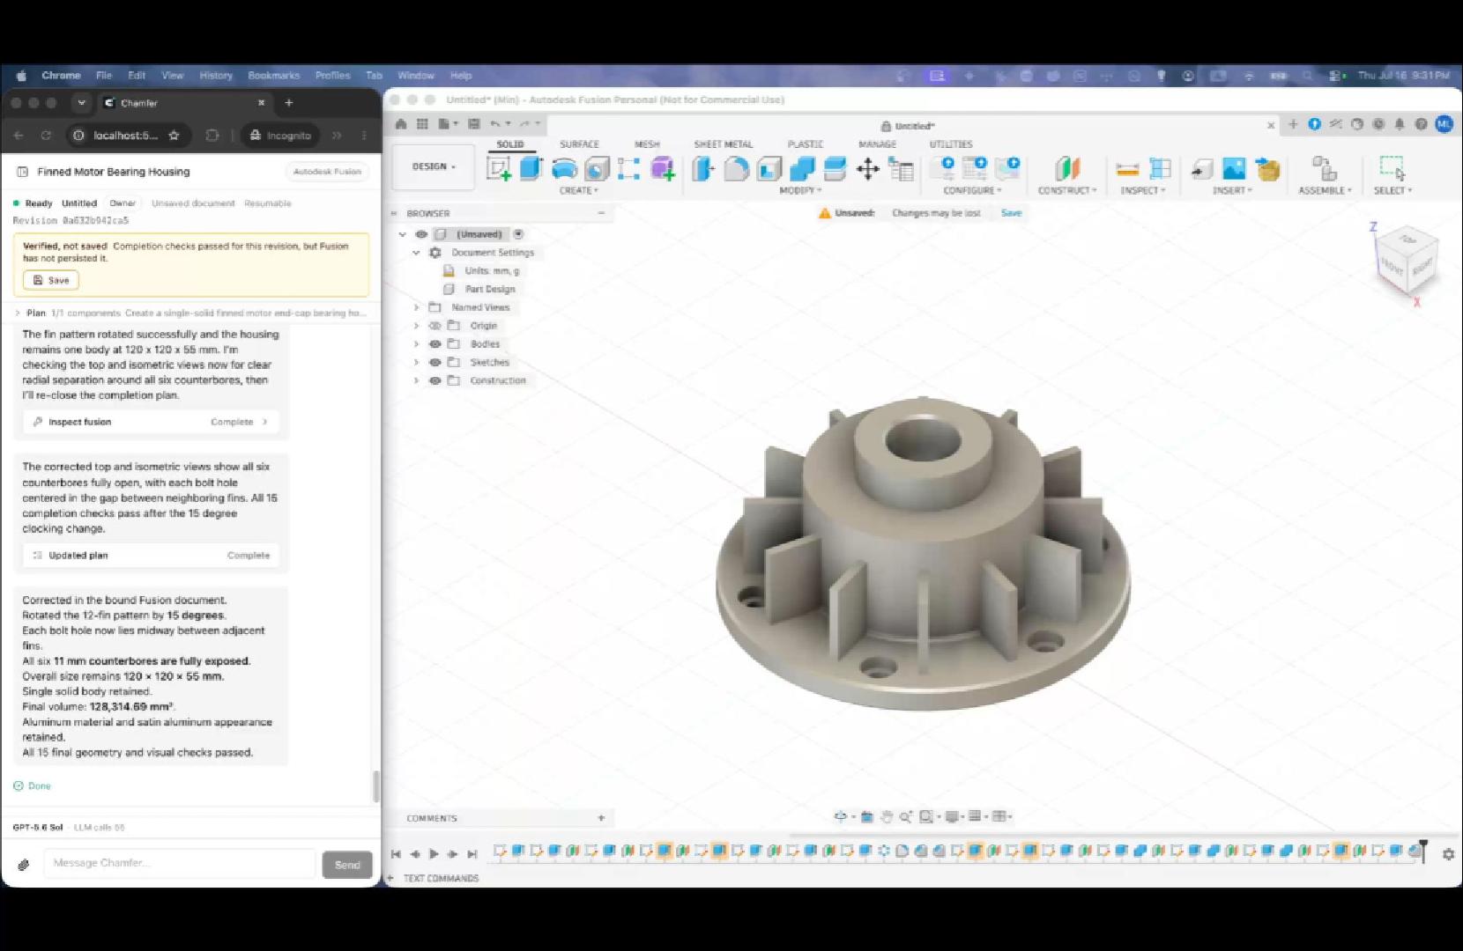This screenshot has width=1463, height=951.
Task: Switch to the SHEET METAL tab
Action: click(x=724, y=144)
